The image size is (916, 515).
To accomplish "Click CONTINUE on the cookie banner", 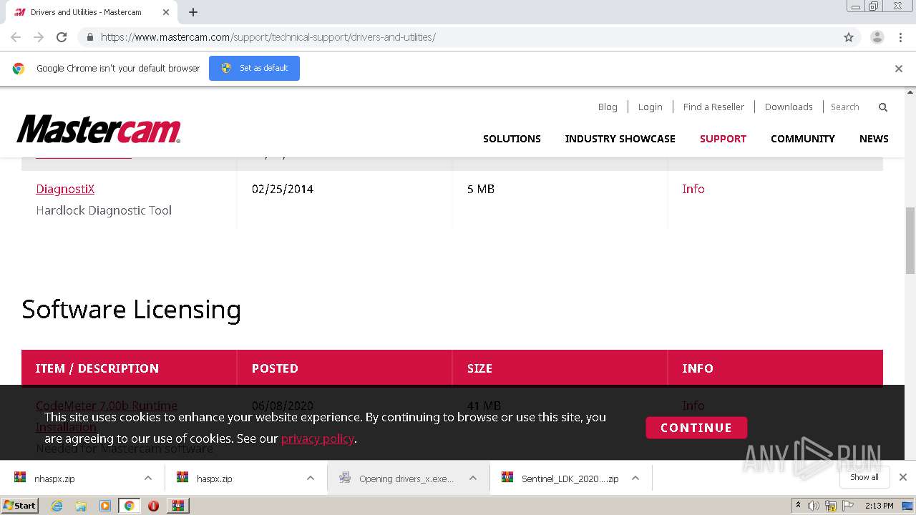I will pyautogui.click(x=696, y=428).
